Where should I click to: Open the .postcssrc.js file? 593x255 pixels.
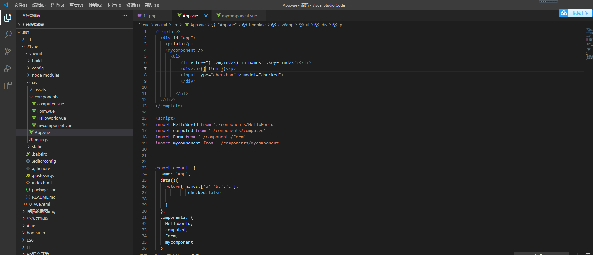click(x=75, y=175)
